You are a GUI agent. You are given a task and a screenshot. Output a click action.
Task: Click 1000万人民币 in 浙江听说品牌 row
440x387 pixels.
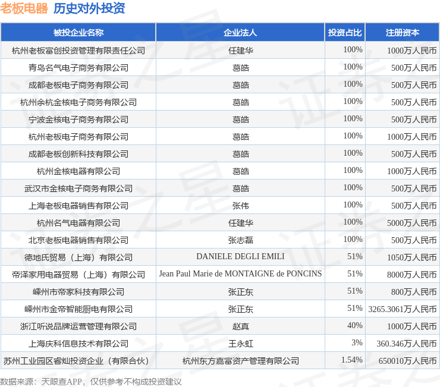(x=411, y=326)
